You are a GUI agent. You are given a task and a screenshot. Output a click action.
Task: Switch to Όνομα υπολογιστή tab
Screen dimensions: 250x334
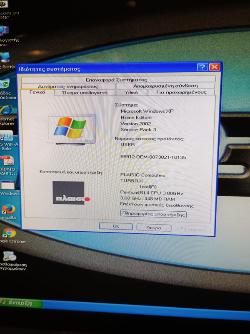[85, 93]
